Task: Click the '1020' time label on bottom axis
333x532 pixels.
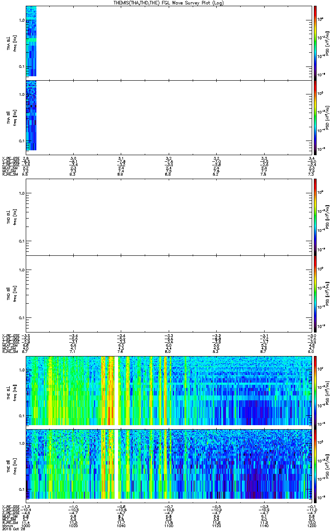Action: click(74, 525)
